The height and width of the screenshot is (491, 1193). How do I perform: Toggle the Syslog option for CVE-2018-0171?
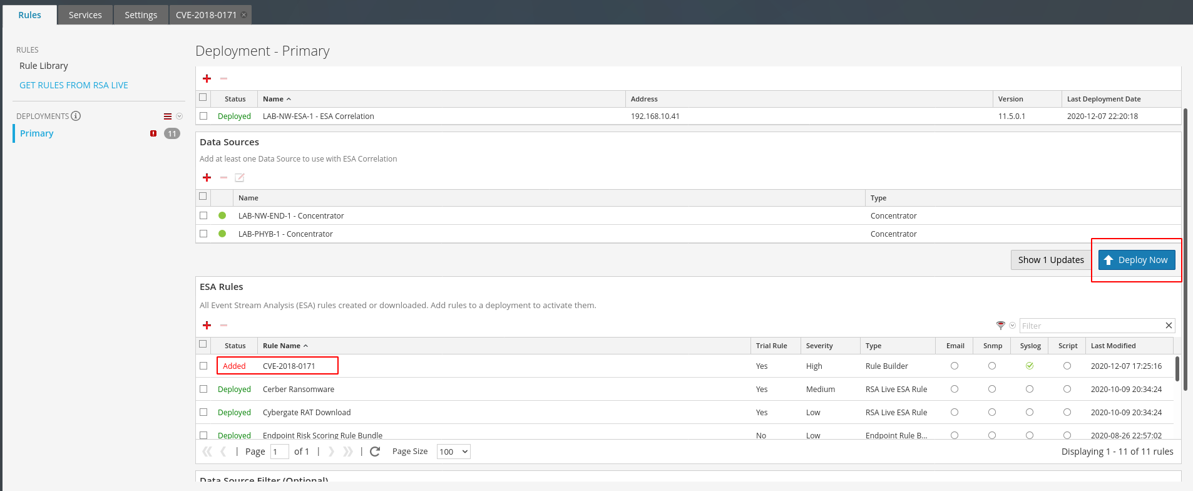(1030, 366)
